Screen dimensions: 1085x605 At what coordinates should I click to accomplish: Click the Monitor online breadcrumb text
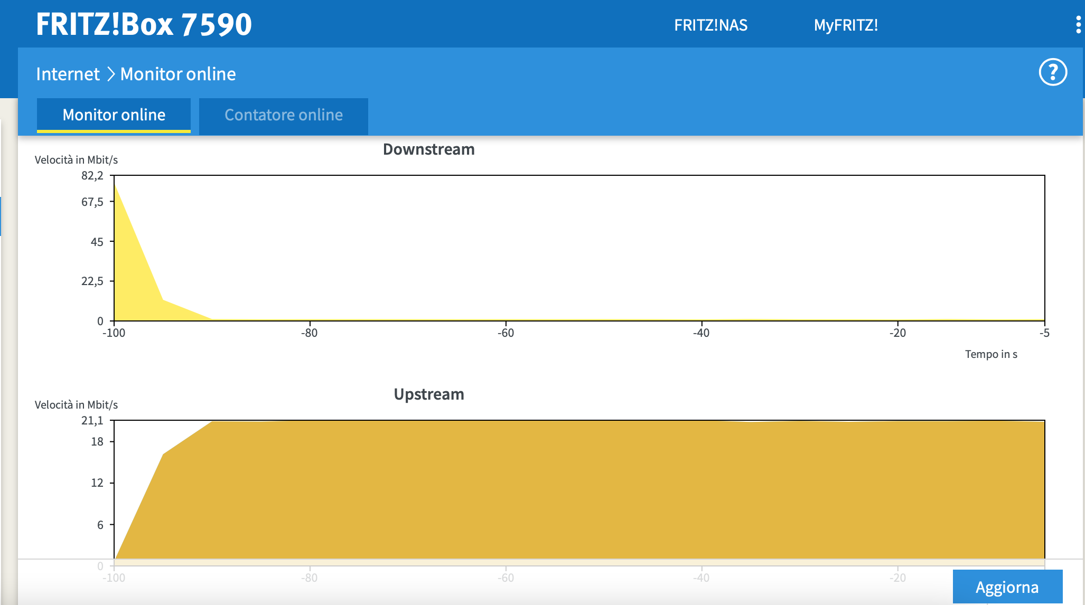(178, 74)
